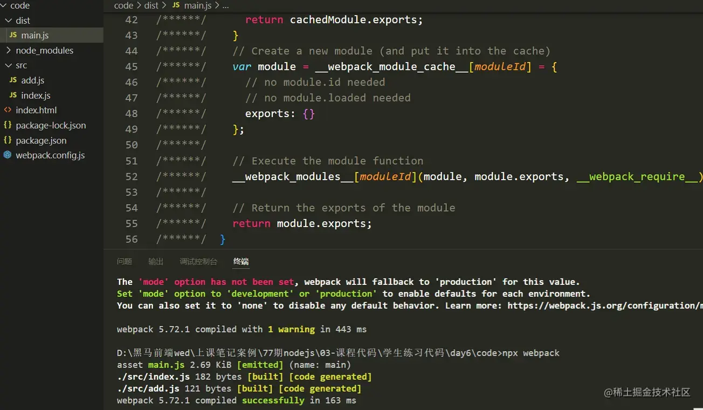The image size is (703, 410).
Task: Click the main.js breadcrumb segment
Action: click(x=197, y=5)
